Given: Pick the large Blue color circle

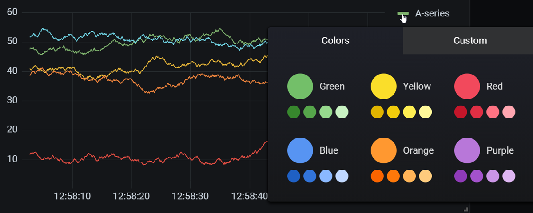Looking at the screenshot, I should tap(300, 151).
